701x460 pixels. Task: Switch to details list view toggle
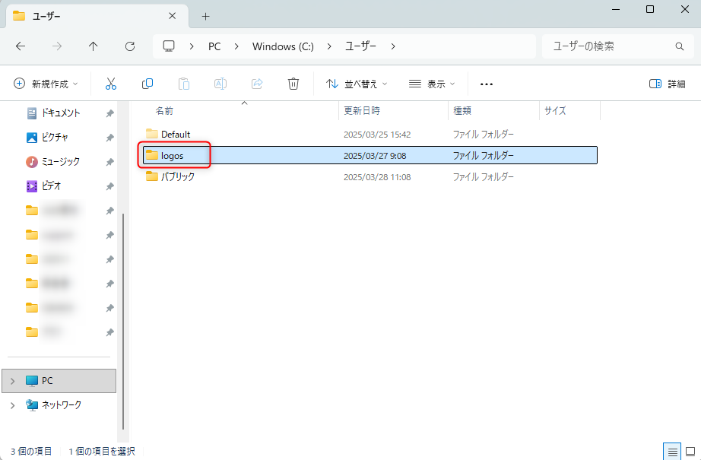coord(672,451)
